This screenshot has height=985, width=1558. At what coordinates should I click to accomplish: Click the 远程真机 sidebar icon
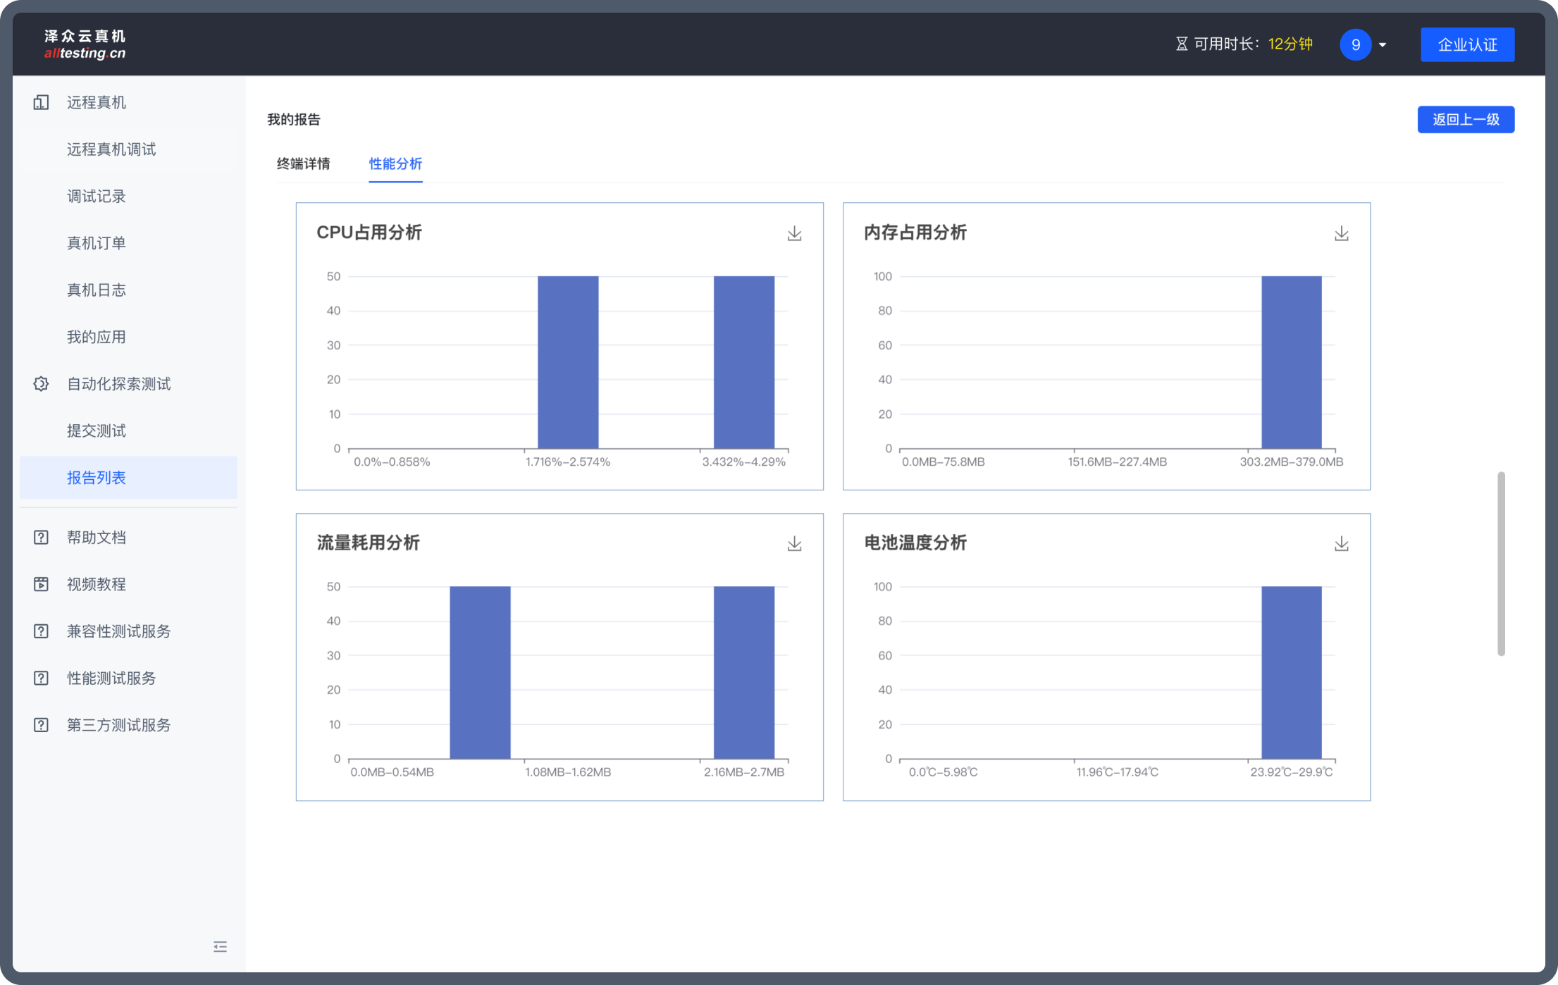click(x=41, y=102)
